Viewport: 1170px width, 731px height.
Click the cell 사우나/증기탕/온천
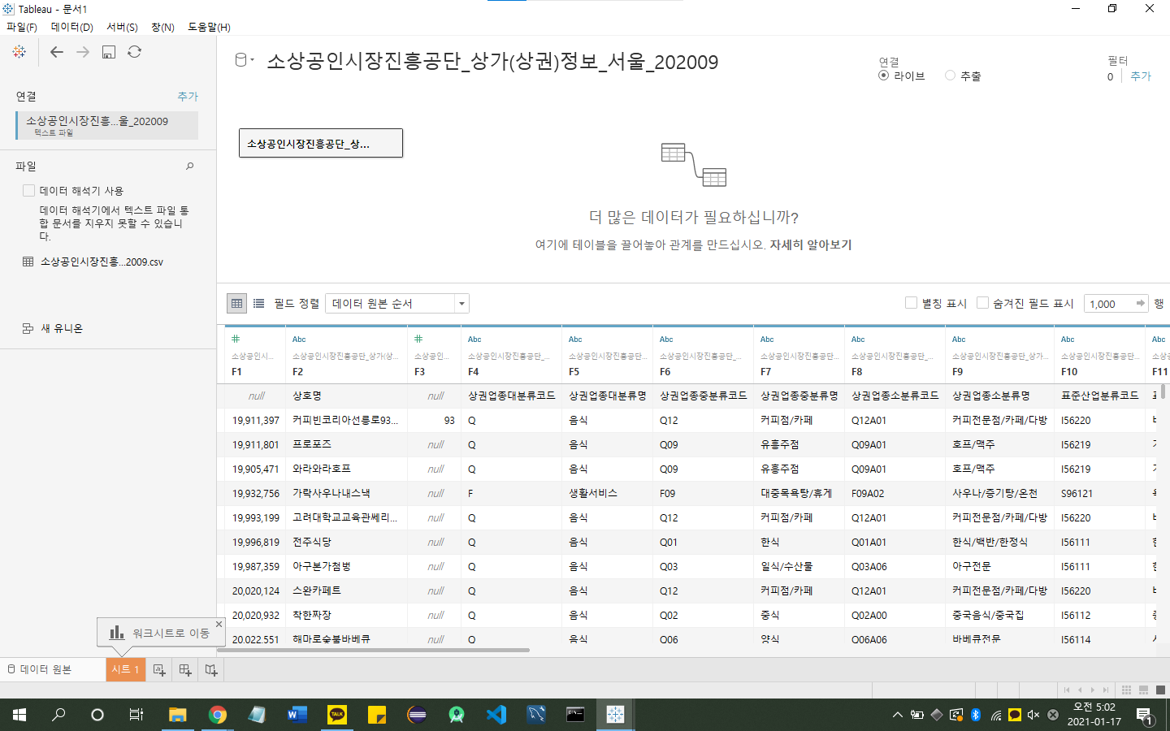pyautogui.click(x=999, y=493)
